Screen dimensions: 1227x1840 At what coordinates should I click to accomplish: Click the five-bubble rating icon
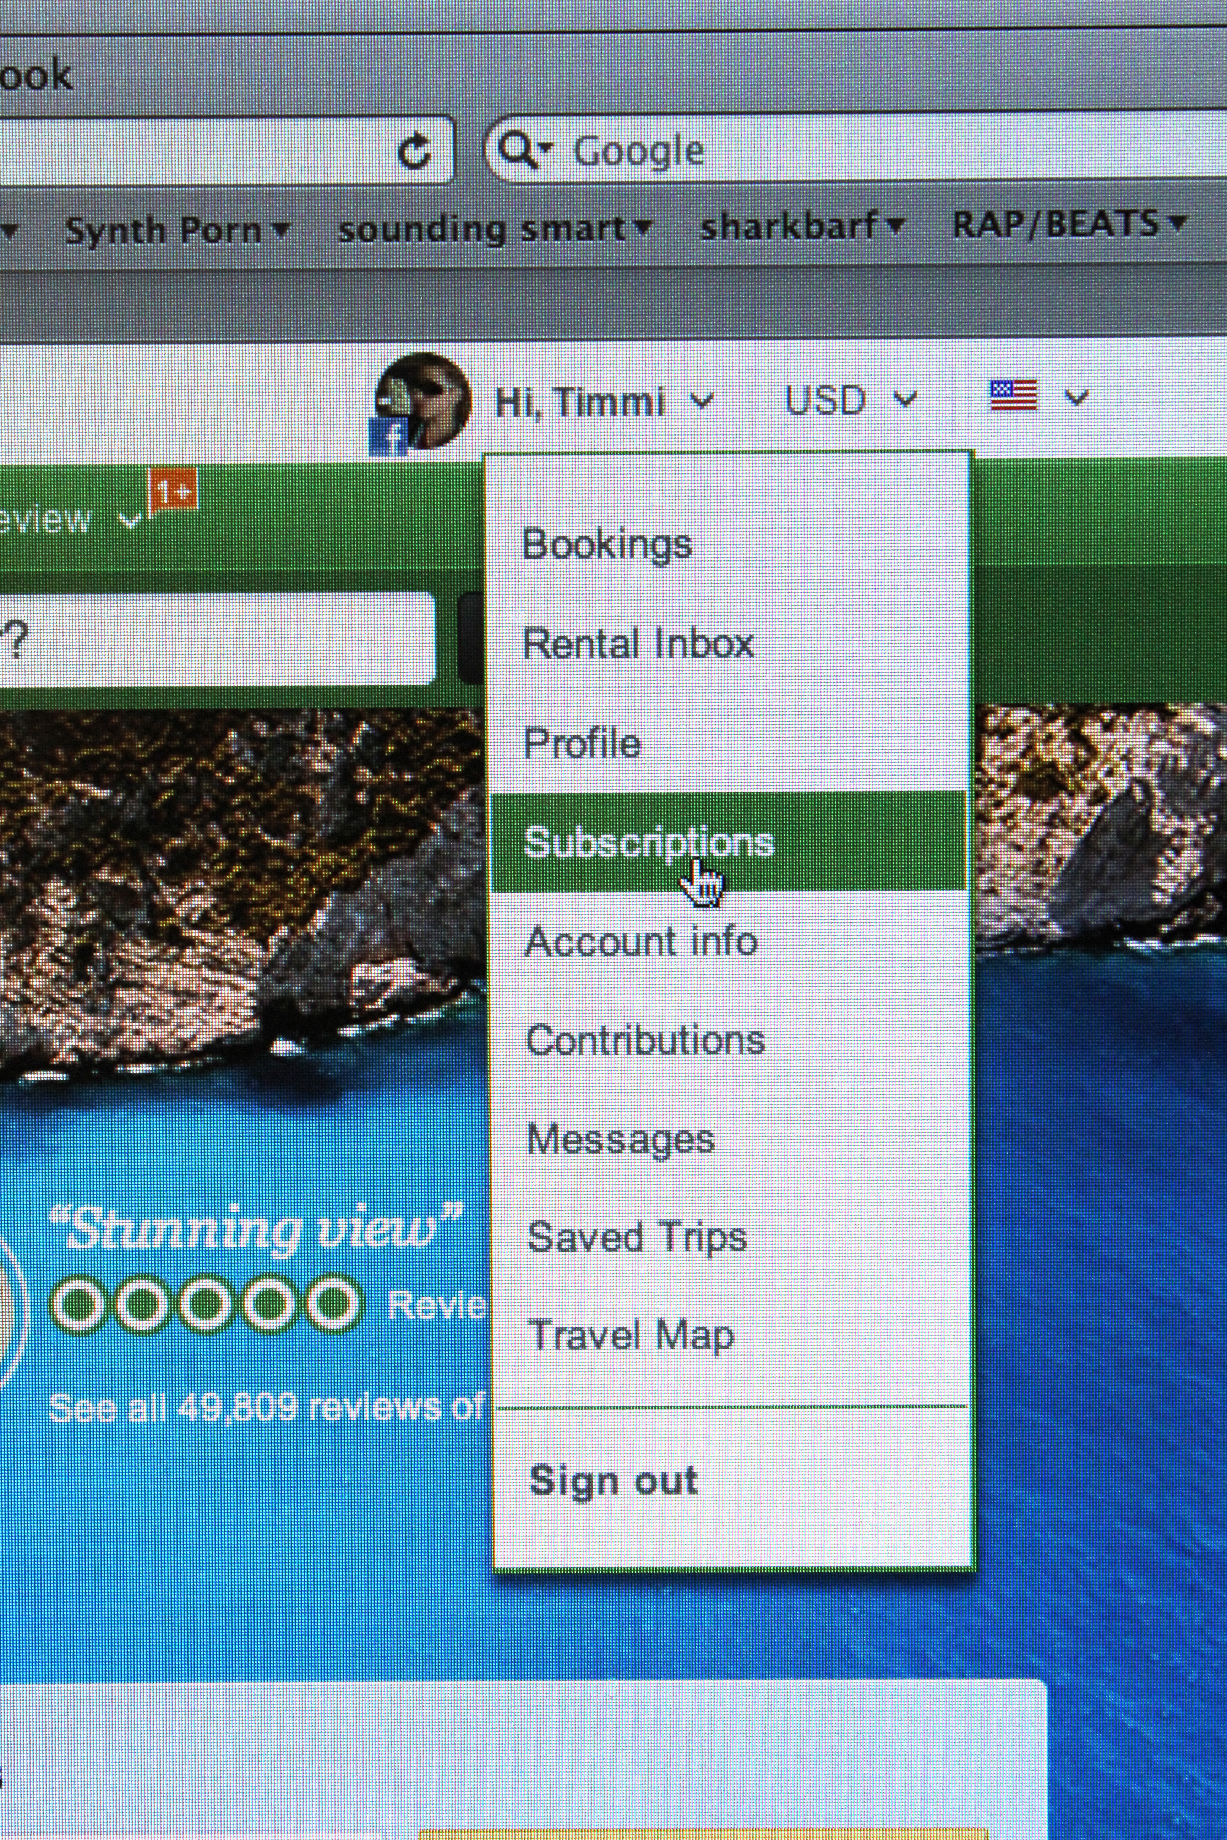[x=207, y=1304]
